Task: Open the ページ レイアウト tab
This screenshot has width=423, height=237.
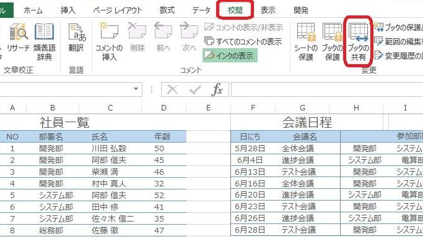Action: point(117,10)
